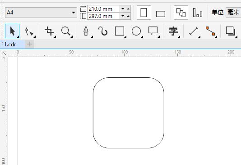Select the Shape edit tool
Viewport: 241px width, 165px height.
coord(29,31)
